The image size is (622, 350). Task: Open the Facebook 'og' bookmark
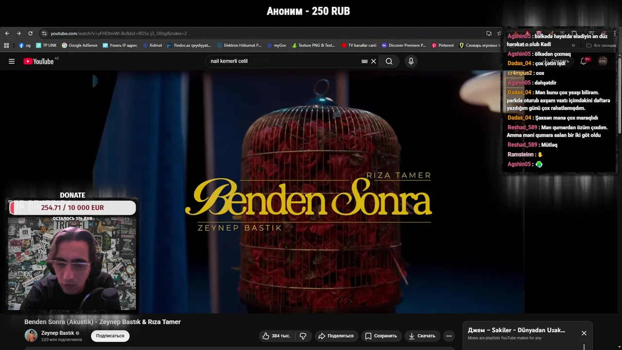click(x=25, y=45)
